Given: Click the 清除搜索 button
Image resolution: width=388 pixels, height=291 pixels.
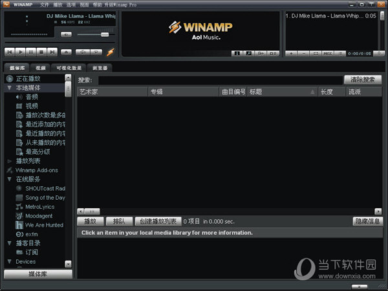Looking at the screenshot, I should [363, 80].
